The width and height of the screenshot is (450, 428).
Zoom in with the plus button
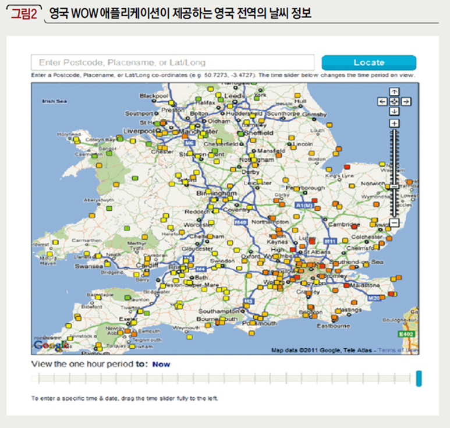tap(394, 123)
